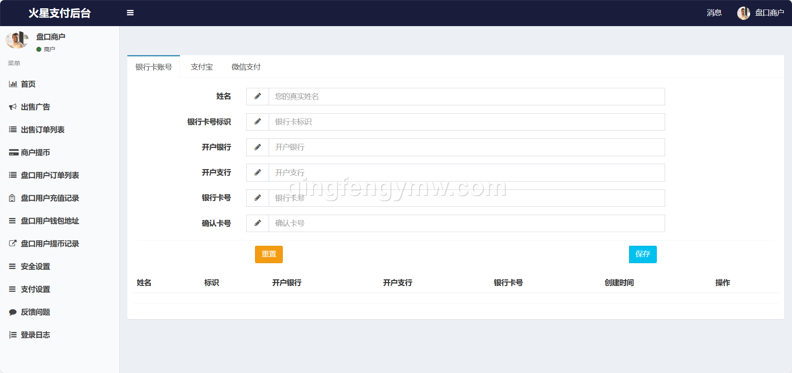Click the green 商户 status indicator

coord(46,49)
